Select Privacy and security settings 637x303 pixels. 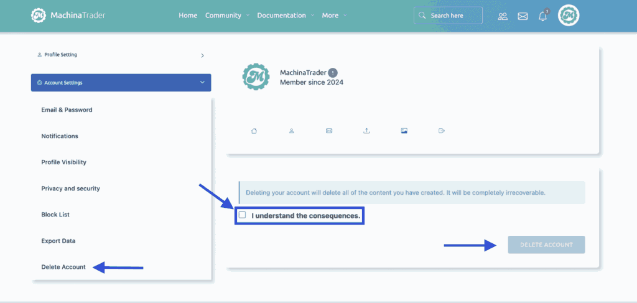click(70, 189)
